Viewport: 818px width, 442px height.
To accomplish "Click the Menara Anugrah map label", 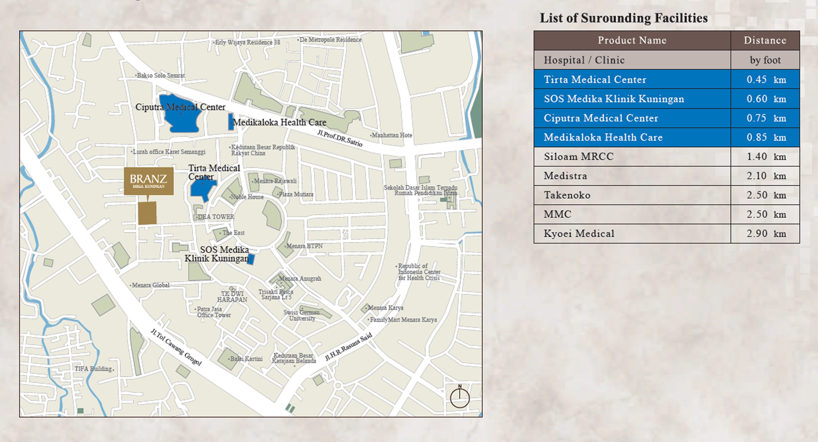I will (299, 279).
